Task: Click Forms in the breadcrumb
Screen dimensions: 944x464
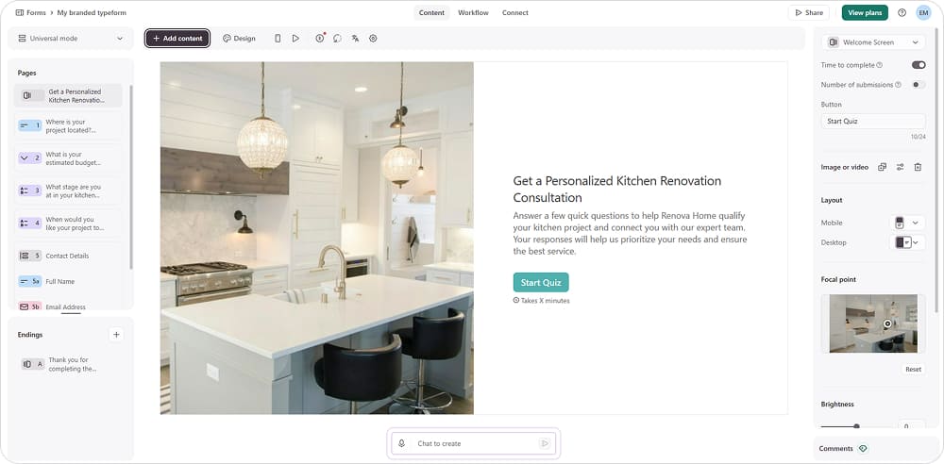Action: point(36,12)
